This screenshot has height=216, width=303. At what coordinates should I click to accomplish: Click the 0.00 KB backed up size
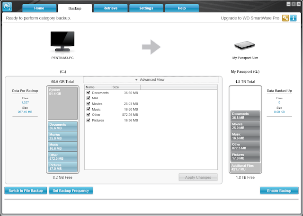(279, 112)
